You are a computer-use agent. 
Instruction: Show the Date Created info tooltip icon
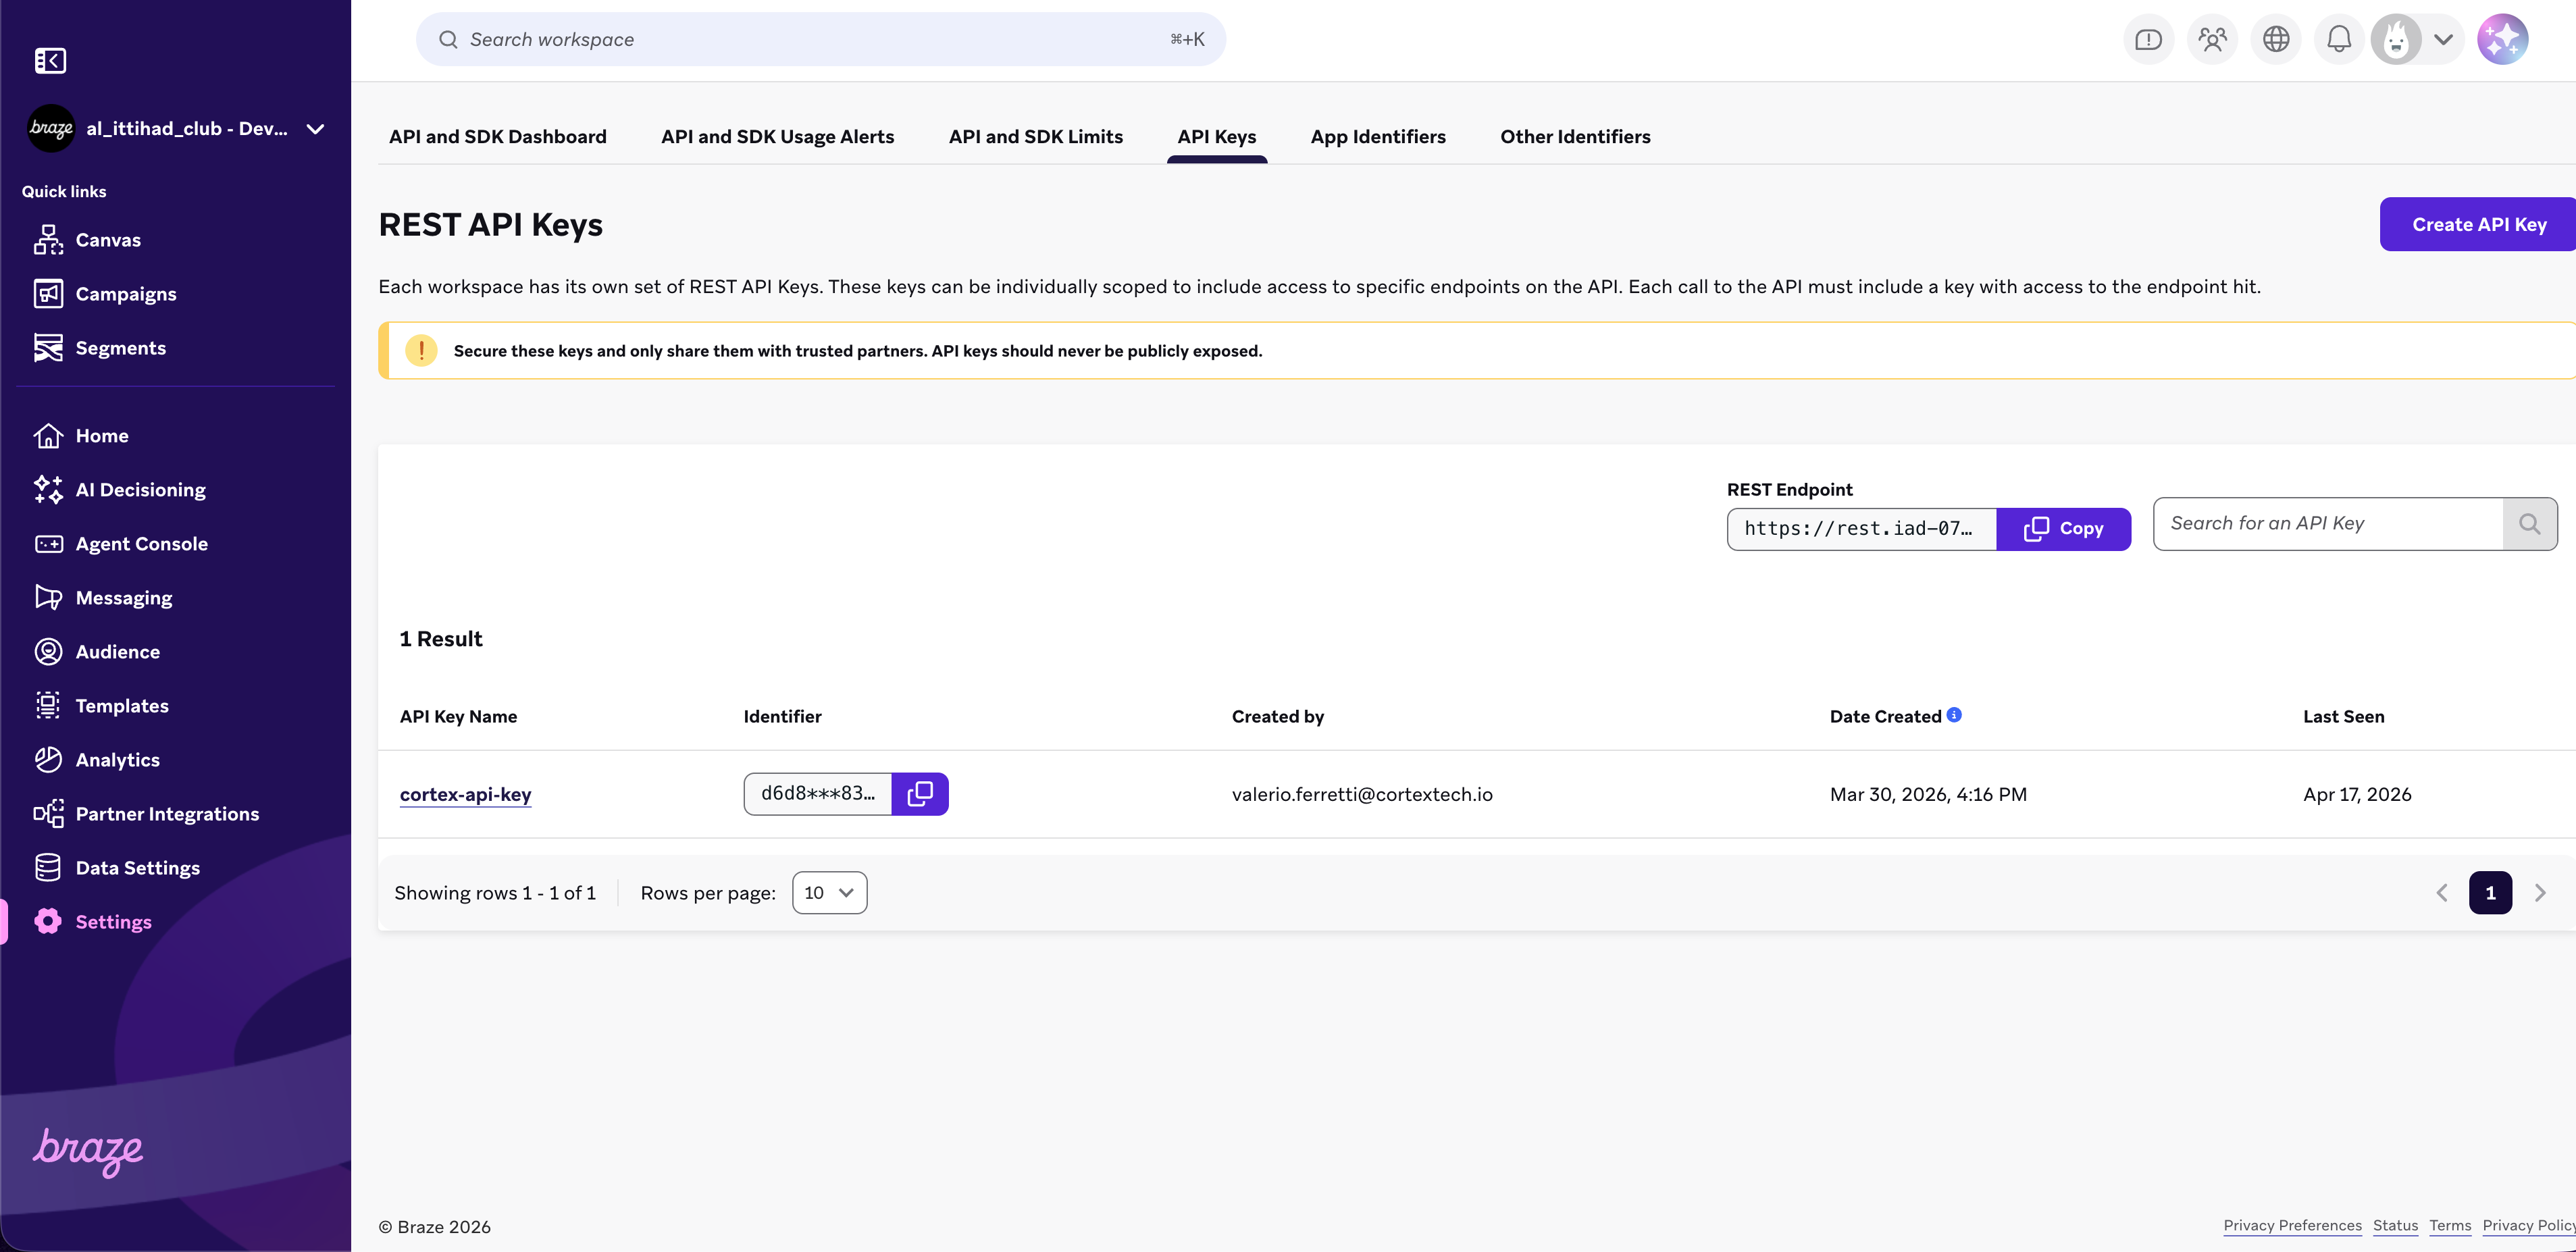tap(1954, 715)
